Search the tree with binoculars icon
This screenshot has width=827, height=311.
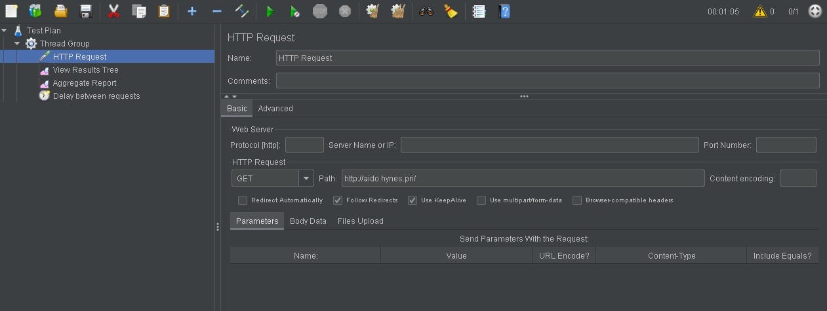pos(426,11)
